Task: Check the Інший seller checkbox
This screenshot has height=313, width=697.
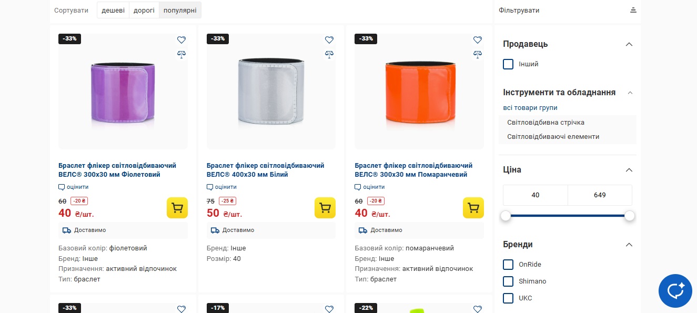Action: tap(508, 64)
